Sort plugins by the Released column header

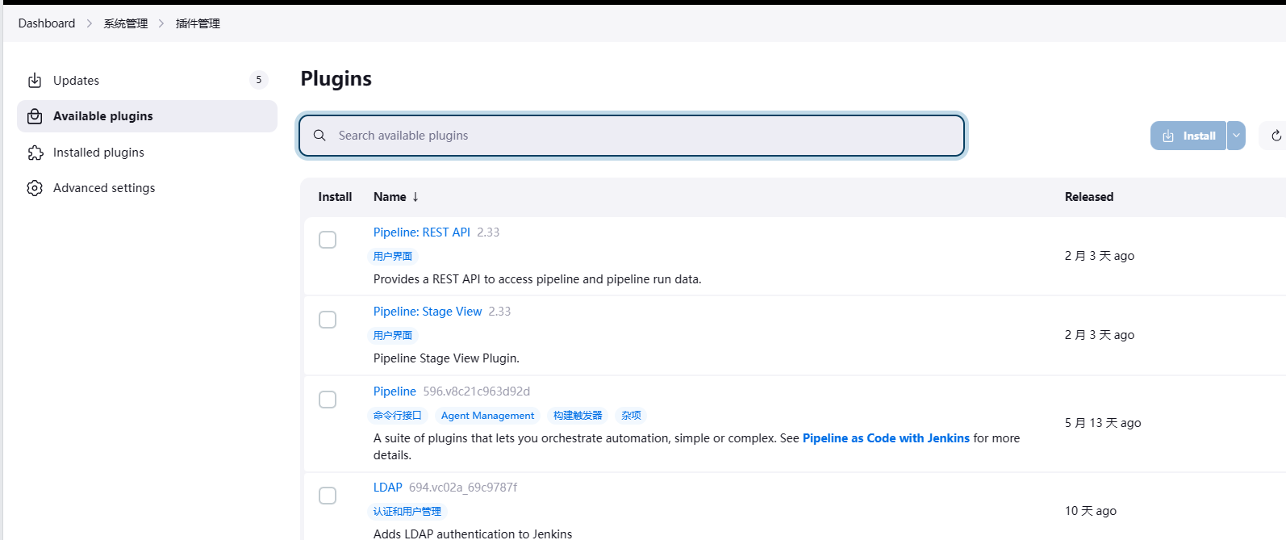click(1089, 197)
